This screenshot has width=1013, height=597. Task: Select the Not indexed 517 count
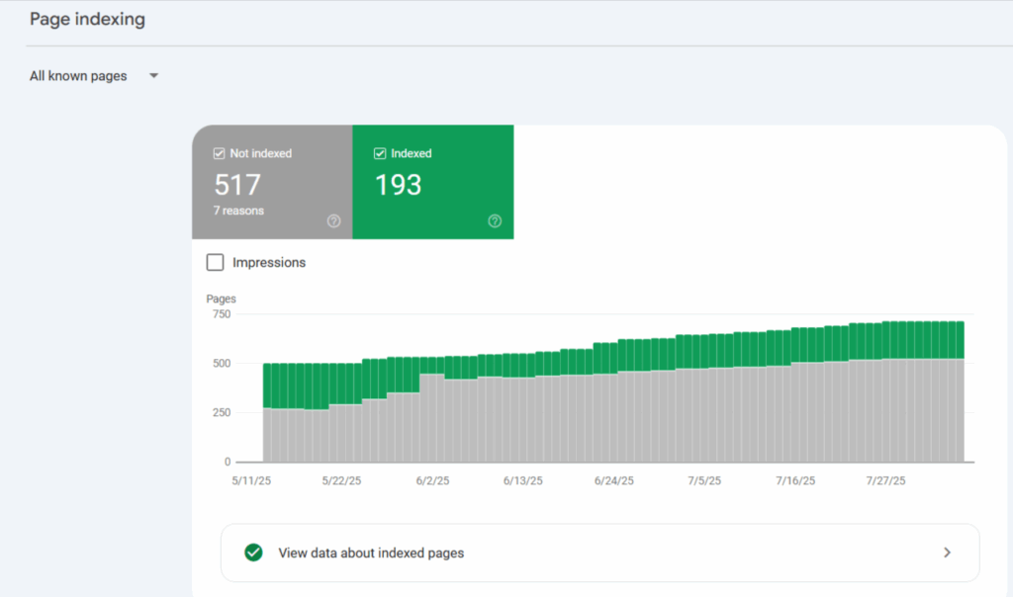click(x=237, y=185)
